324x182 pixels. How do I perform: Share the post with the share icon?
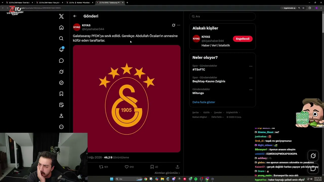[x=177, y=167]
